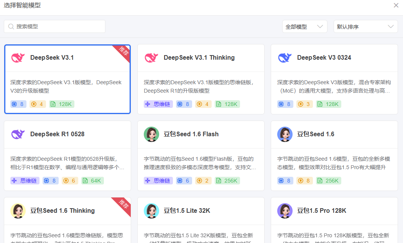
Task: Click the DeepSeek R1 0528 purple whale logo
Action: [x=18, y=134]
